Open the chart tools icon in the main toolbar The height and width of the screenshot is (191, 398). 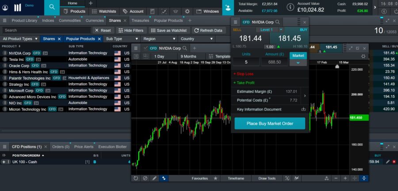point(164,11)
